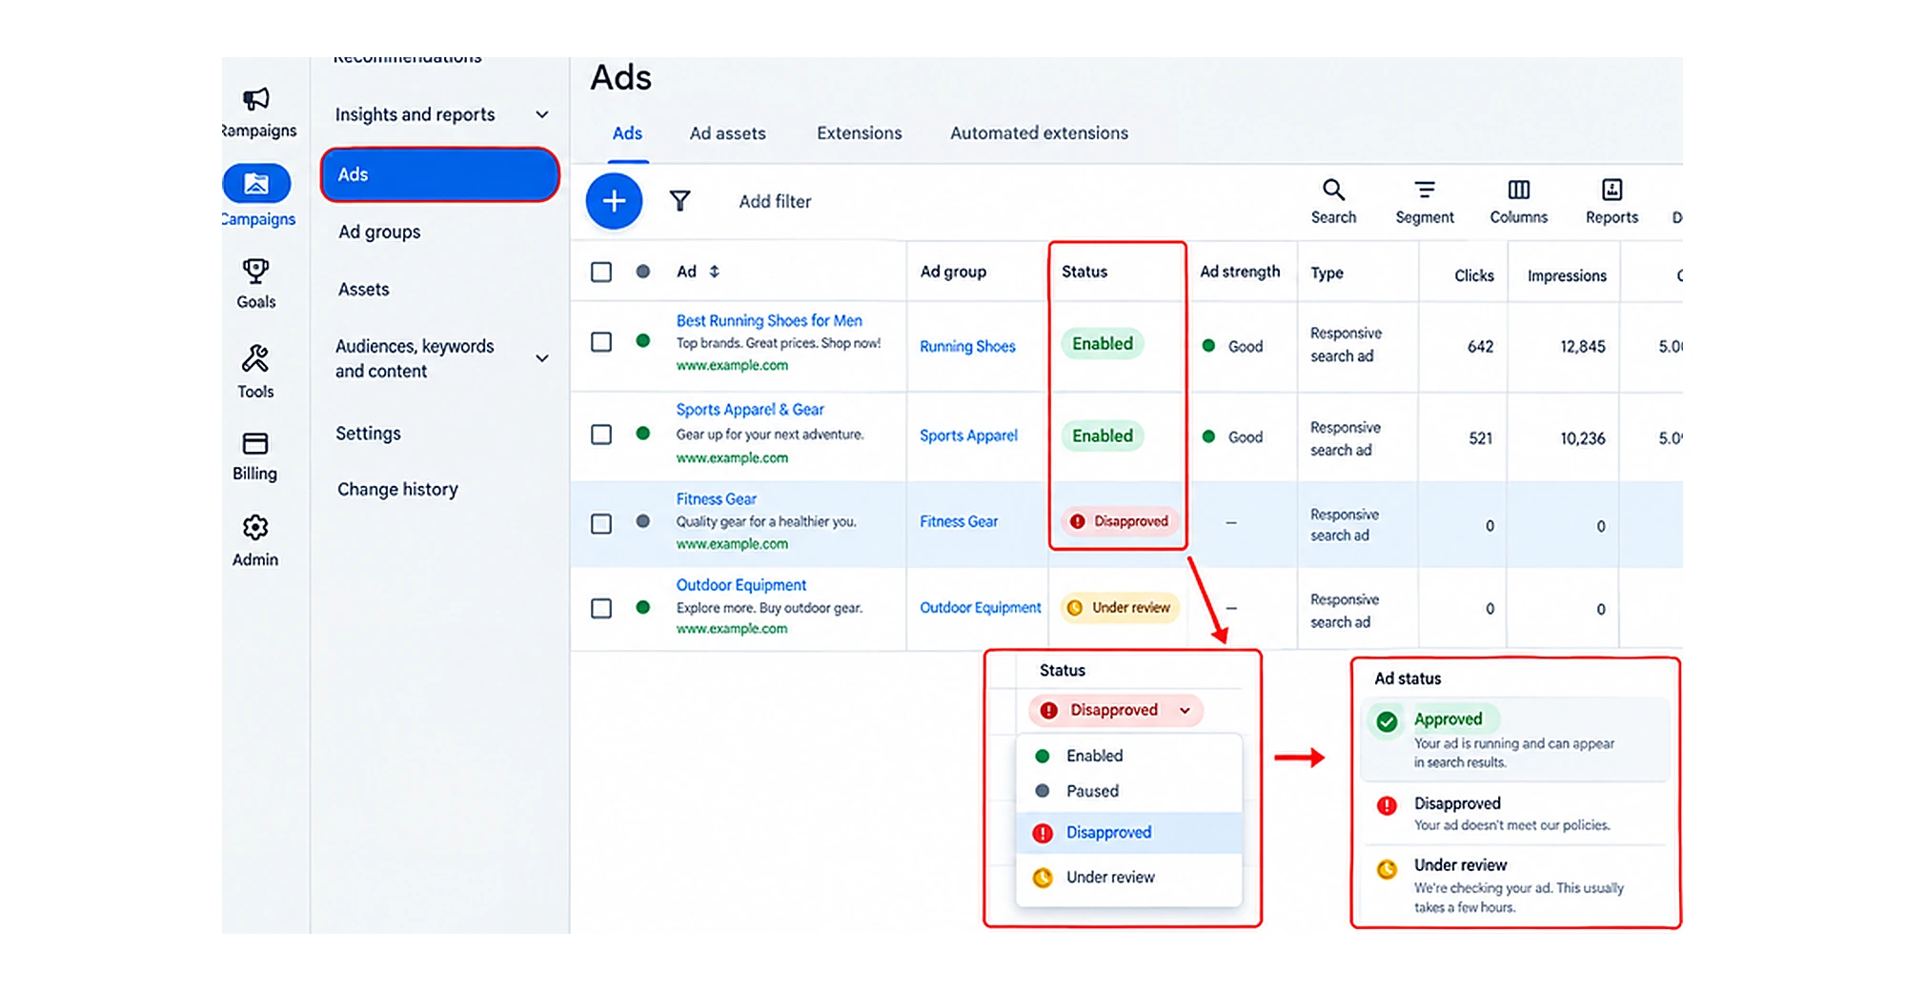Open the Running Shoes ad group link
1906x991 pixels.
pyautogui.click(x=967, y=347)
